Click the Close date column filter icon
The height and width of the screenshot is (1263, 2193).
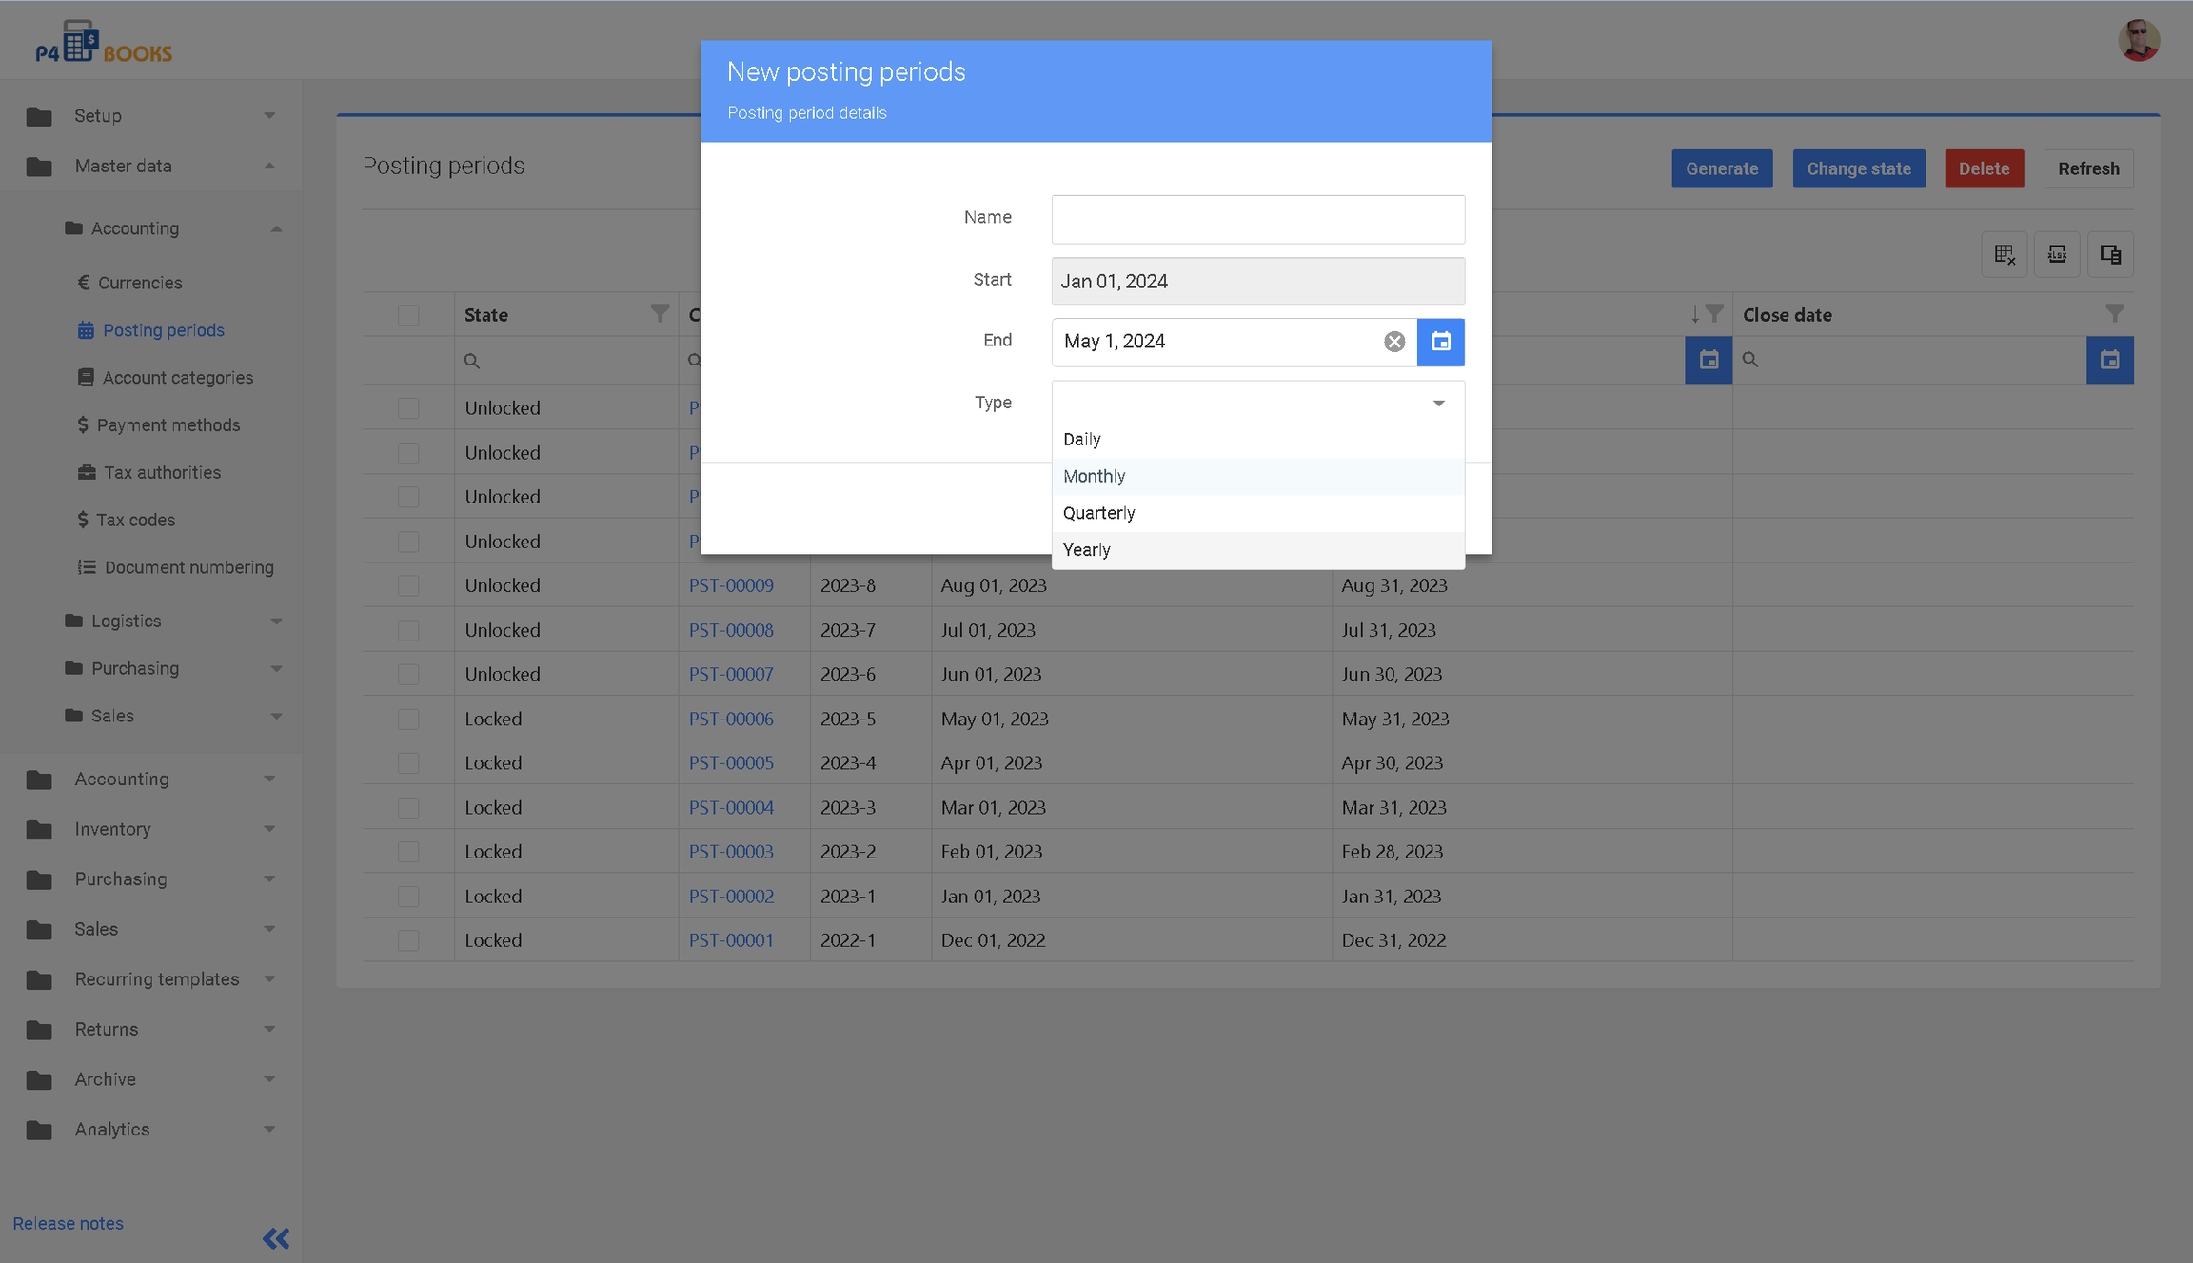[2114, 313]
